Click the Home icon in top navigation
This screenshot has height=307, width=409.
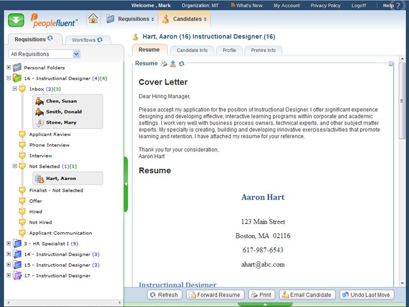click(93, 19)
